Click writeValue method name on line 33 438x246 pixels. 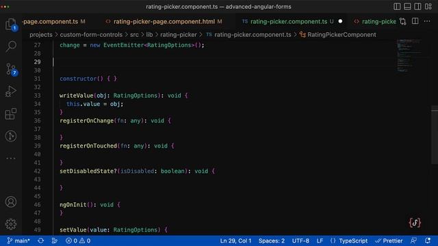click(x=76, y=96)
